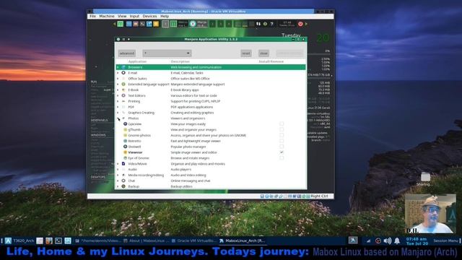Select the gThumb row
Image resolution: width=462 pixels, height=260 pixels.
[211, 130]
